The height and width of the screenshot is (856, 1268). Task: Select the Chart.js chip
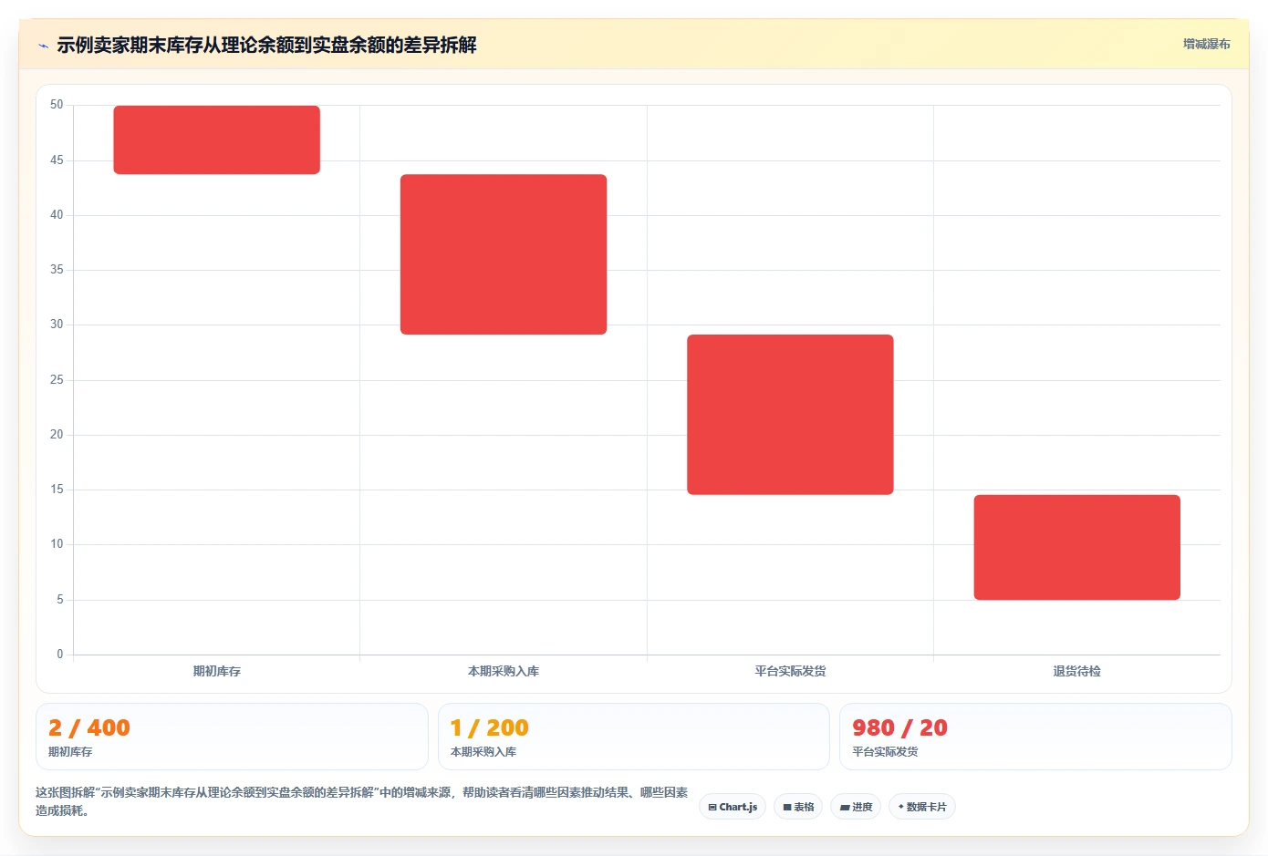pos(733,807)
